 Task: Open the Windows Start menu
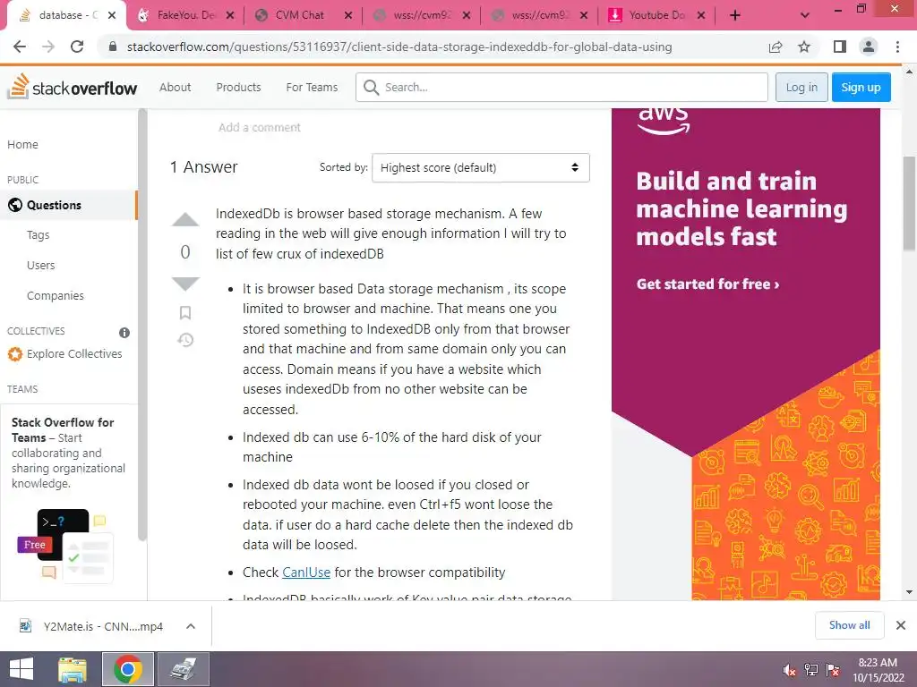click(x=21, y=669)
